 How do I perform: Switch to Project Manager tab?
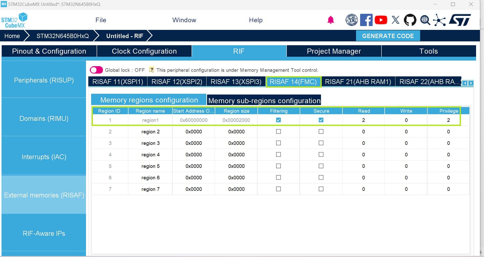[334, 51]
